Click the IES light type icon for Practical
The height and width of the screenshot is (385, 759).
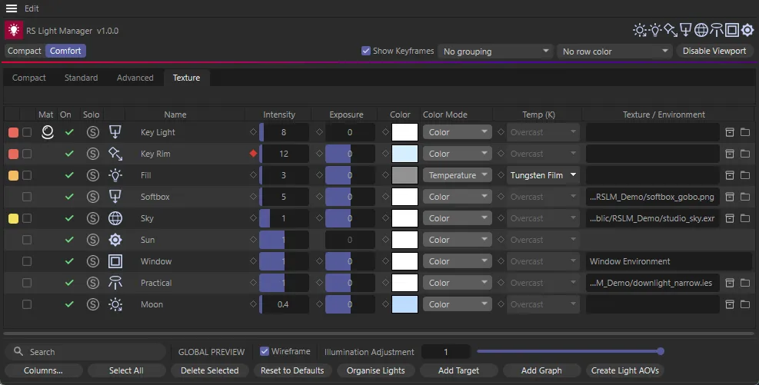tap(115, 283)
